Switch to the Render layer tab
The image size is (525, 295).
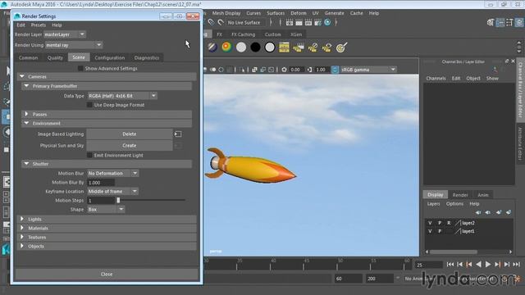[460, 195]
